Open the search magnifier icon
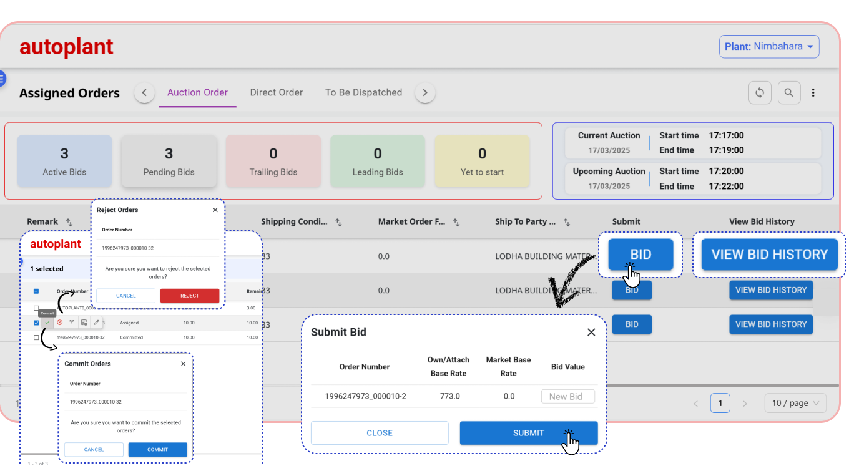Viewport: 849px width, 466px height. pyautogui.click(x=789, y=93)
